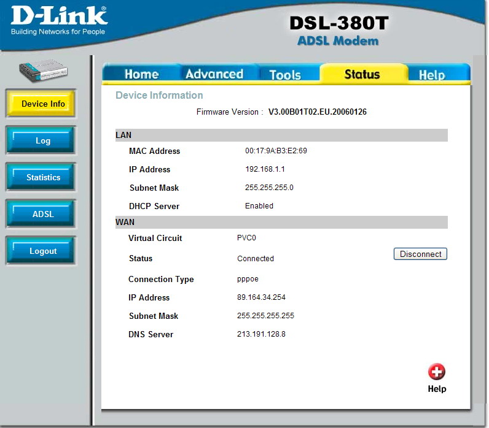Click the Help label under the red icon
Image resolution: width=489 pixels, height=428 pixels.
pos(437,389)
